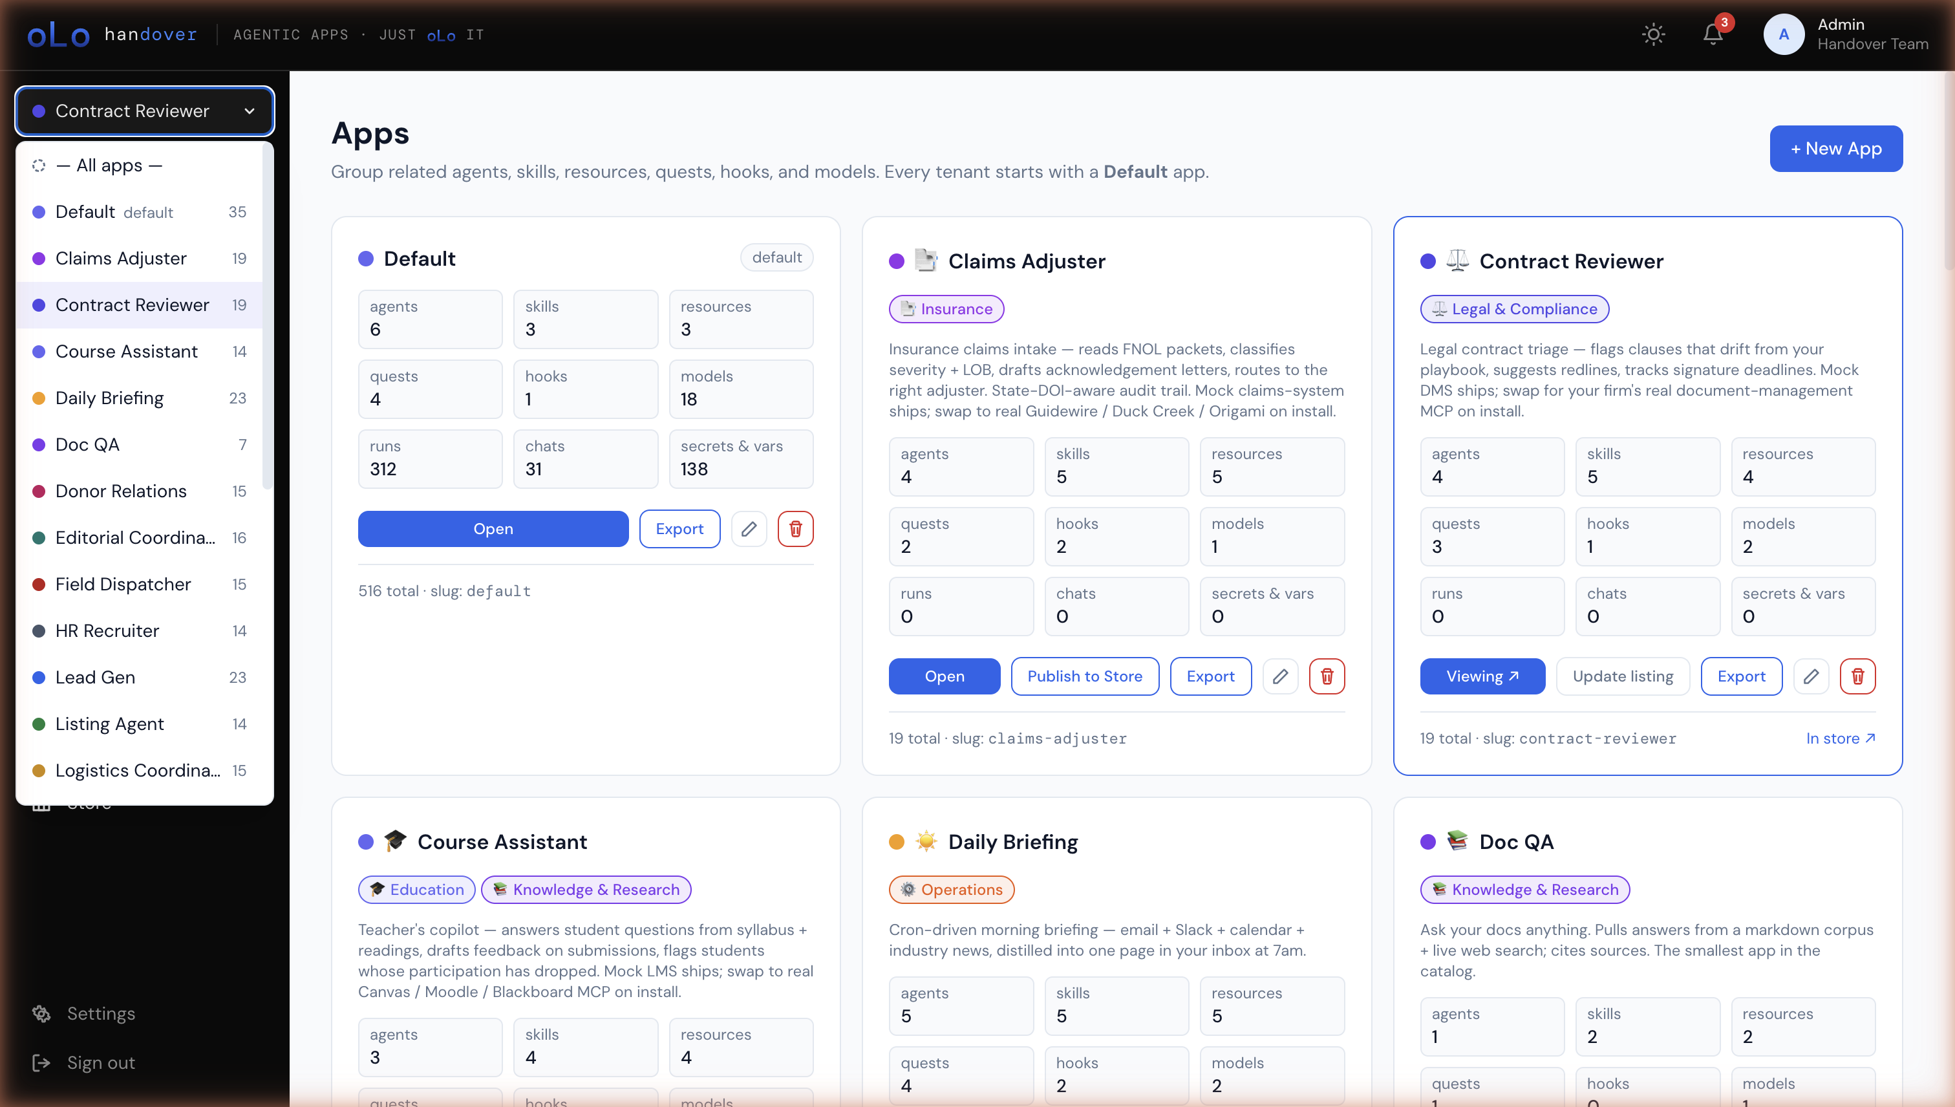Click the Course Assistant card title
1955x1107 pixels.
click(502, 842)
